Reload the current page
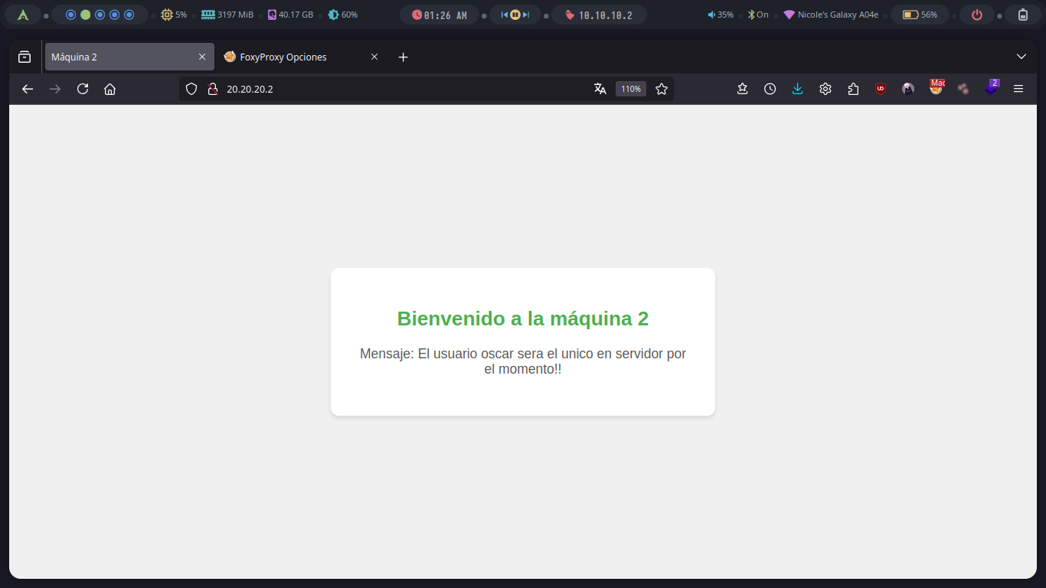 coord(83,89)
